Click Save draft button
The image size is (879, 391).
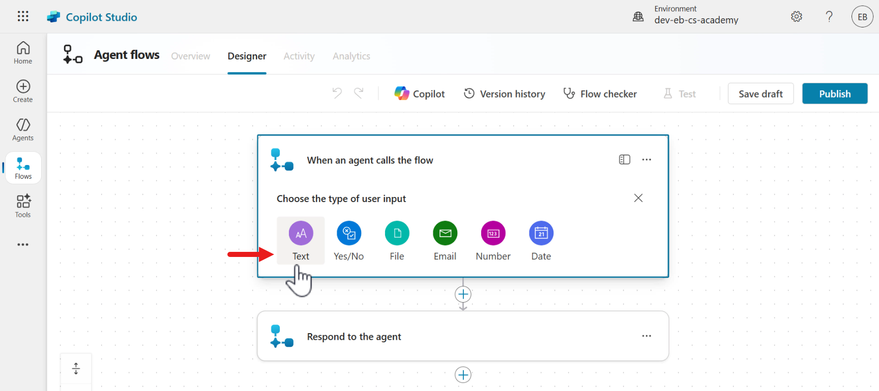click(760, 94)
